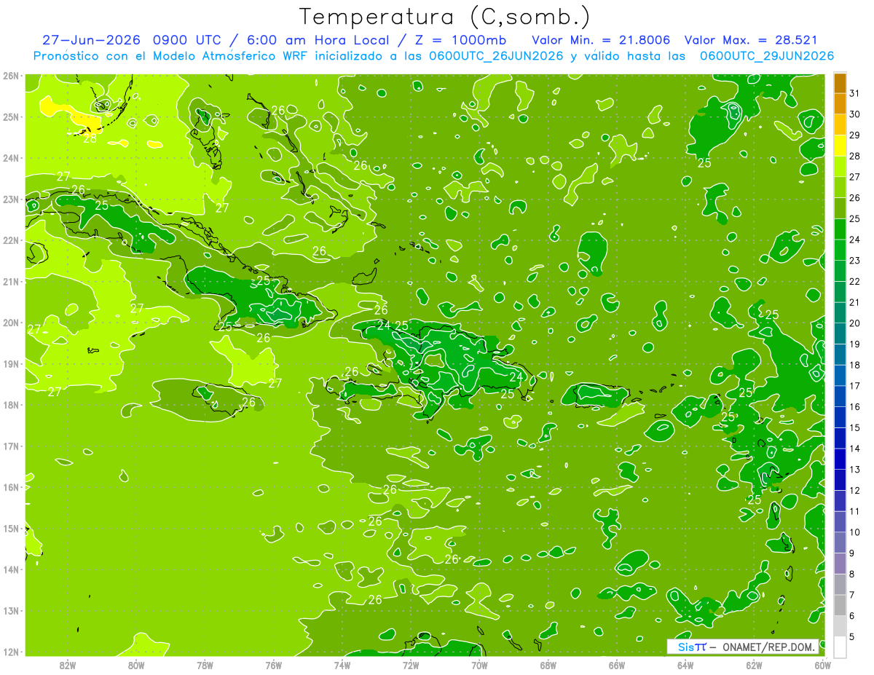Click the 66W longitude axis label

tap(617, 664)
